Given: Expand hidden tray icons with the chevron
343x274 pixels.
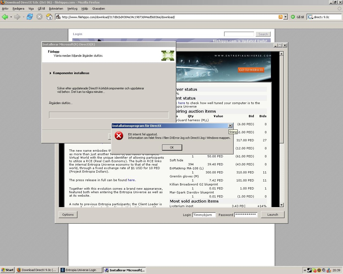Looking at the screenshot, I should [305, 270].
